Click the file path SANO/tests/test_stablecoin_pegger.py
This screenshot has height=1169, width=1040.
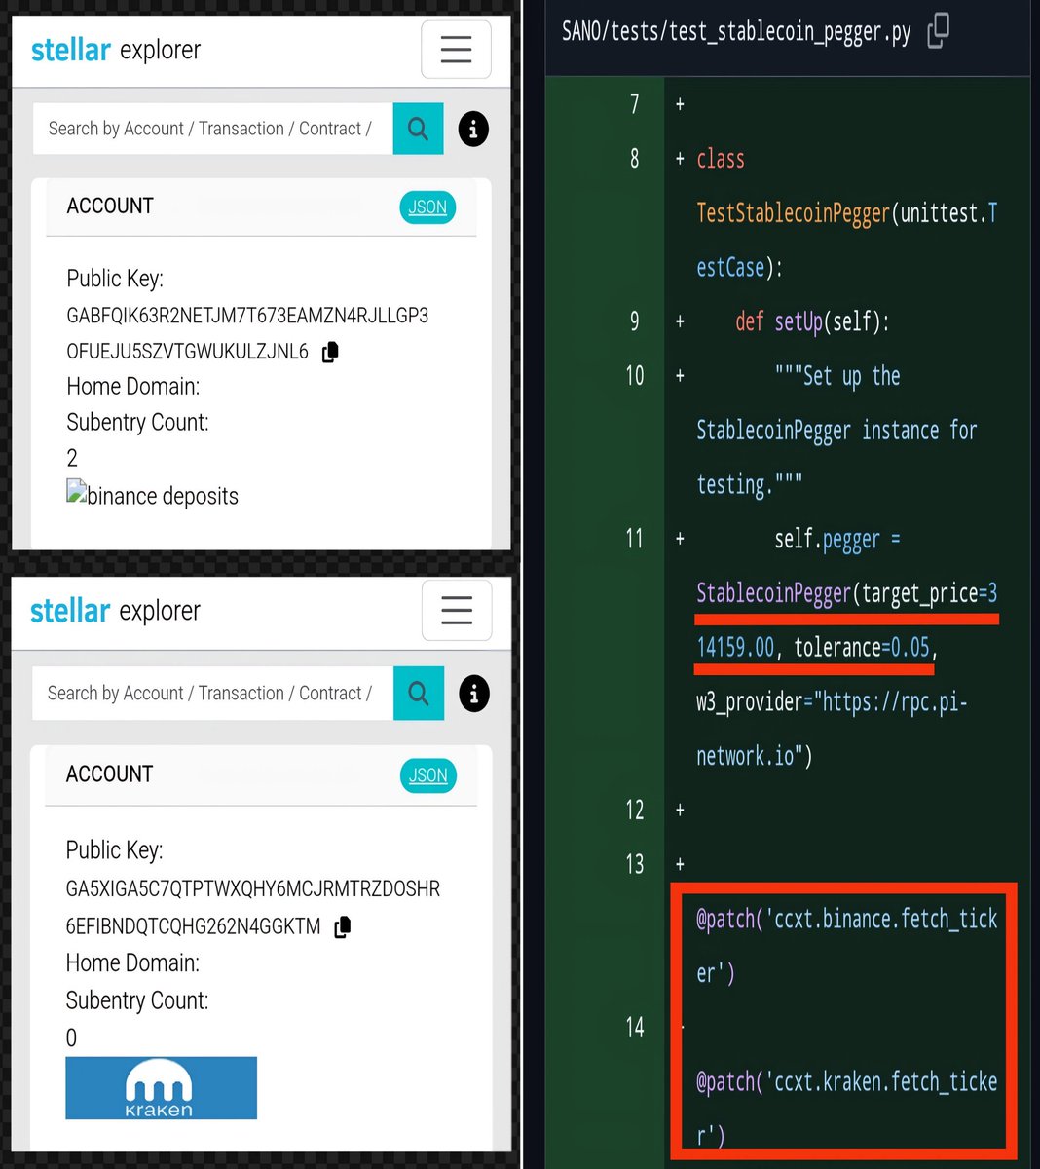pos(736,32)
